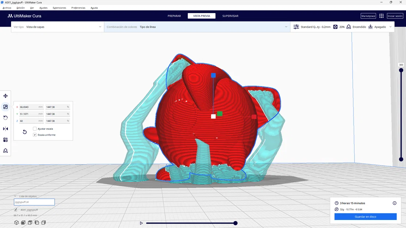Open print time info icon

[395, 203]
